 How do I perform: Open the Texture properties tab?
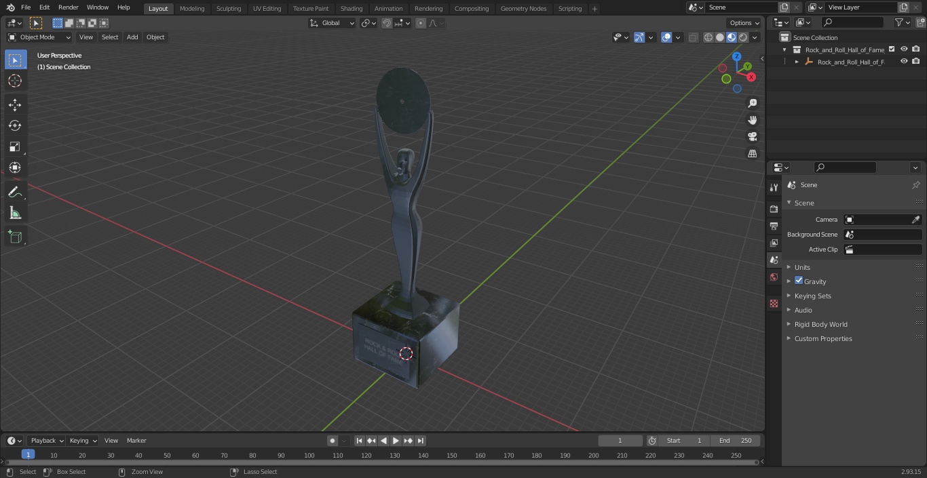pyautogui.click(x=774, y=303)
